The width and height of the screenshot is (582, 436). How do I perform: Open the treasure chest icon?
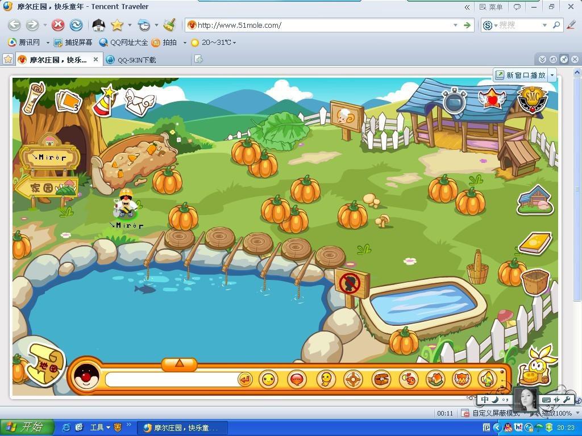tap(381, 379)
